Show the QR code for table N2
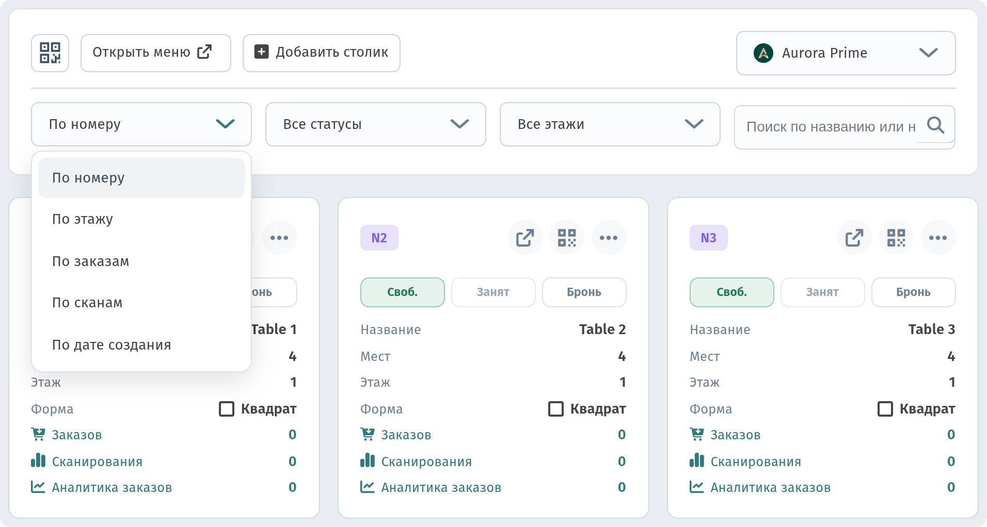987x527 pixels. coord(567,238)
